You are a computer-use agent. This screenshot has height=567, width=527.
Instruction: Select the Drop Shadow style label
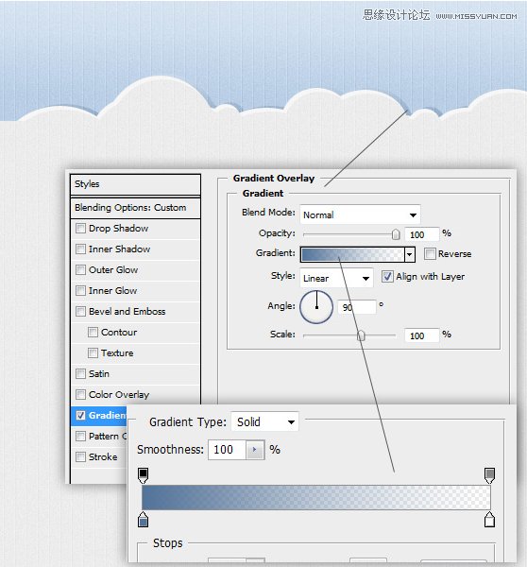[x=118, y=228]
